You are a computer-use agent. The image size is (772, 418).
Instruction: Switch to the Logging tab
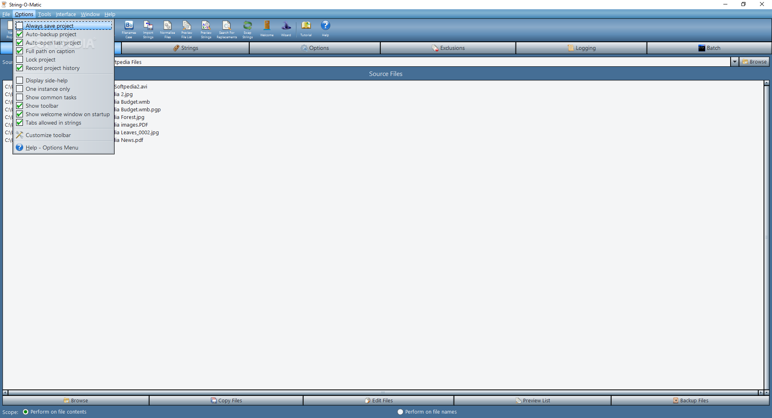[581, 48]
